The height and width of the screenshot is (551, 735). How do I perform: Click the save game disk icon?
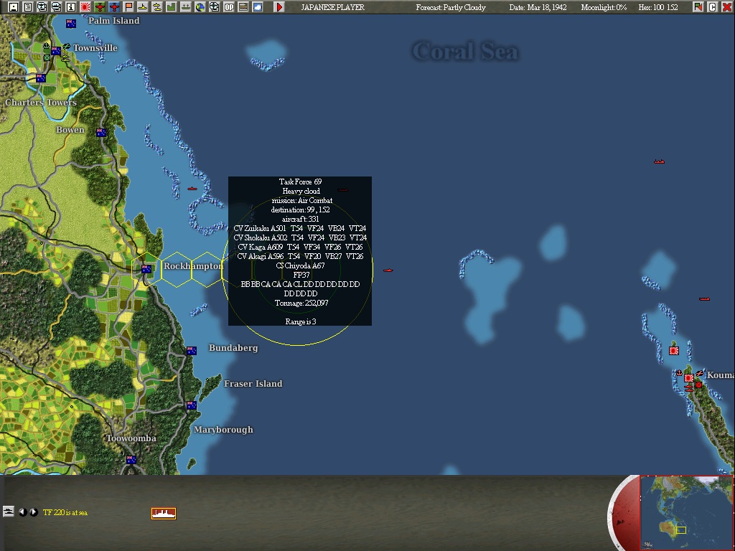[14, 7]
